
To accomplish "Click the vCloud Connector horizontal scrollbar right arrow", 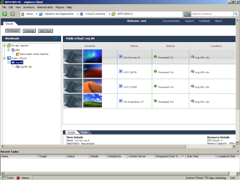I will tap(234, 146).
